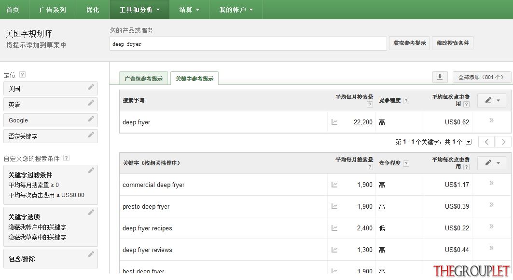Open the 结算 dropdown menu
This screenshot has height=280, width=513.
click(x=189, y=10)
